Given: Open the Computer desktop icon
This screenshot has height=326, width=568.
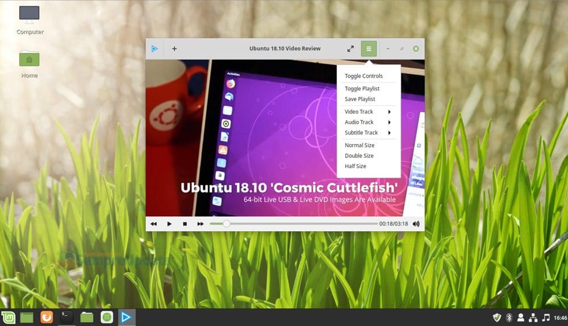Looking at the screenshot, I should 30,20.
